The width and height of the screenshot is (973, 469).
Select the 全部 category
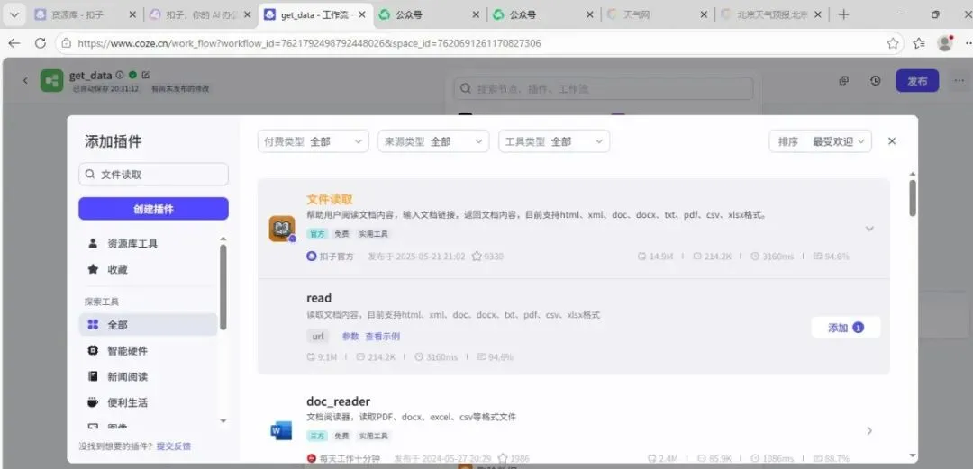[148, 324]
